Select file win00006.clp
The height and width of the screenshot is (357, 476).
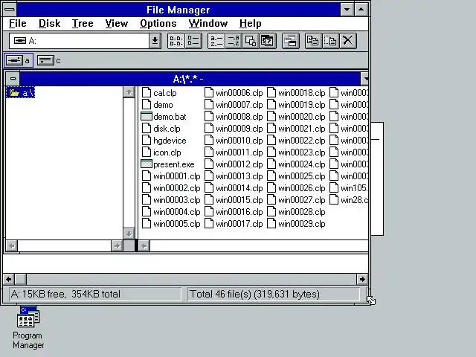[234, 93]
